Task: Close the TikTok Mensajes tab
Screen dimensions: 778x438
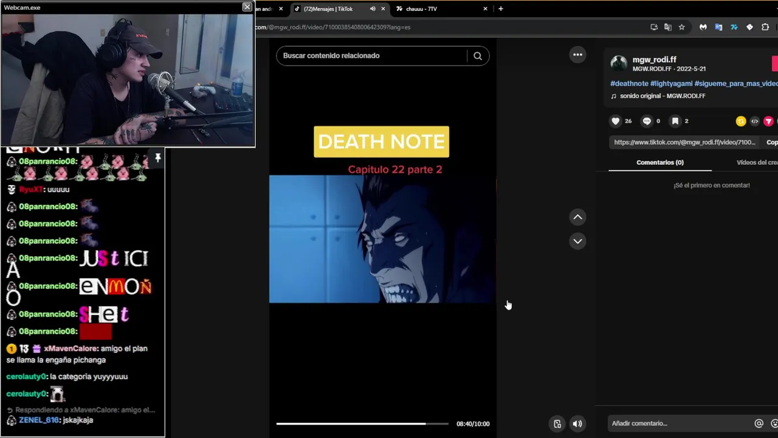Action: 383,9
